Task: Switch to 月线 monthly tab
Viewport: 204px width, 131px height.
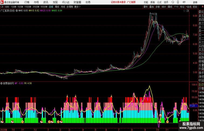Action: click(63, 7)
